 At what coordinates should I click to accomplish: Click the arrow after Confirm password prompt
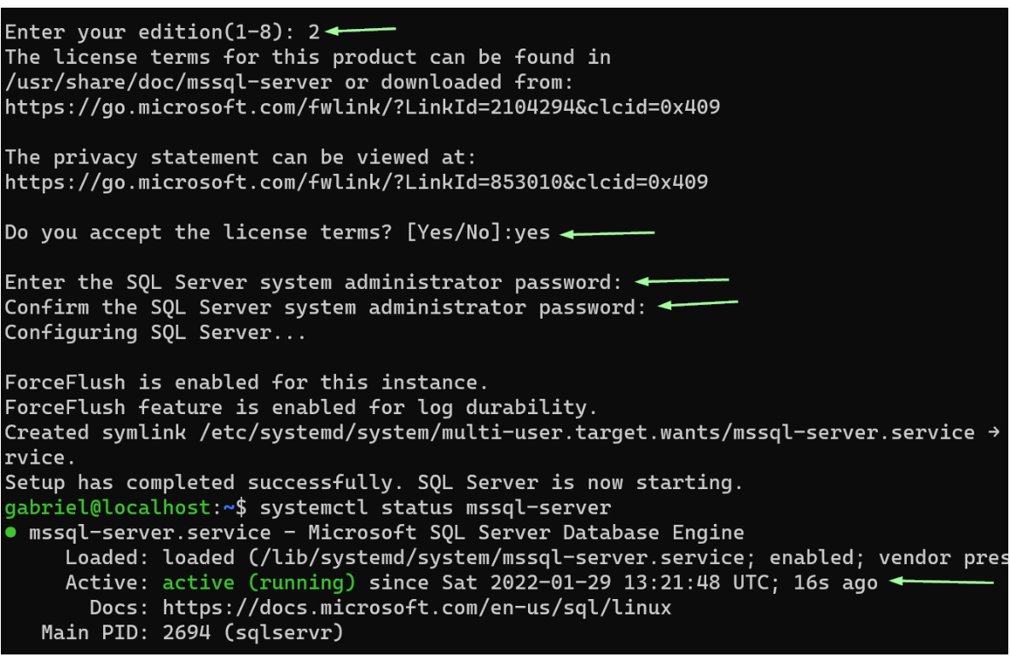click(698, 303)
